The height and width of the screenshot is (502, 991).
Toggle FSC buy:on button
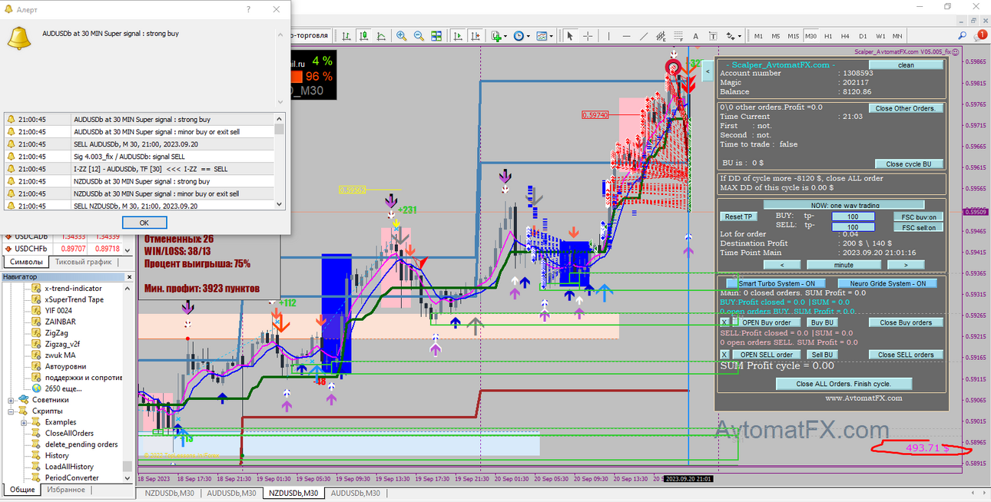918,216
